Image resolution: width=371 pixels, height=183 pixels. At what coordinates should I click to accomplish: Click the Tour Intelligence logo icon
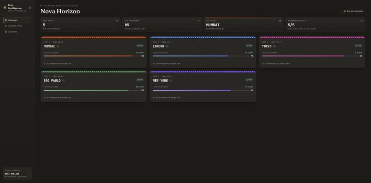point(5,7)
